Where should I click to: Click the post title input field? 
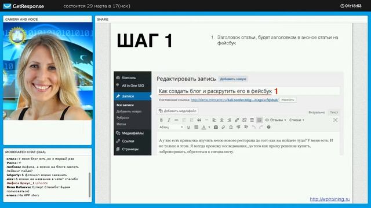tap(249, 91)
